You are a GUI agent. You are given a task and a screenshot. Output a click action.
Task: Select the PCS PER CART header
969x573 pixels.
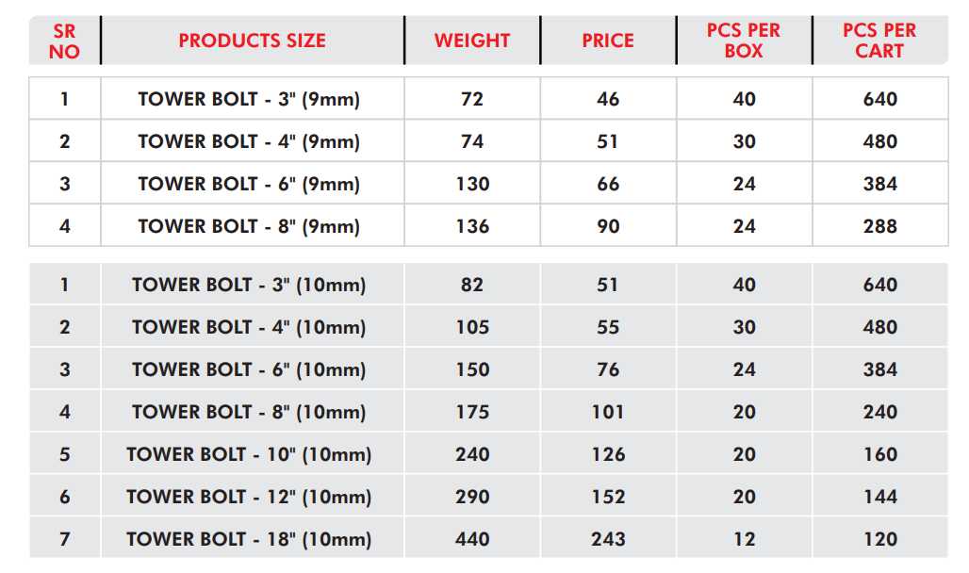tap(879, 41)
